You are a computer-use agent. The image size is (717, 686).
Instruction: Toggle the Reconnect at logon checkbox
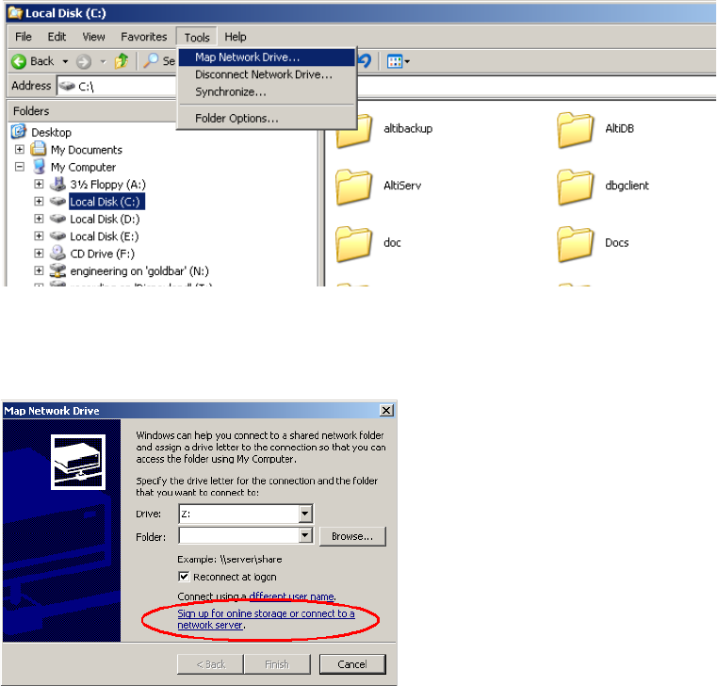(x=184, y=577)
